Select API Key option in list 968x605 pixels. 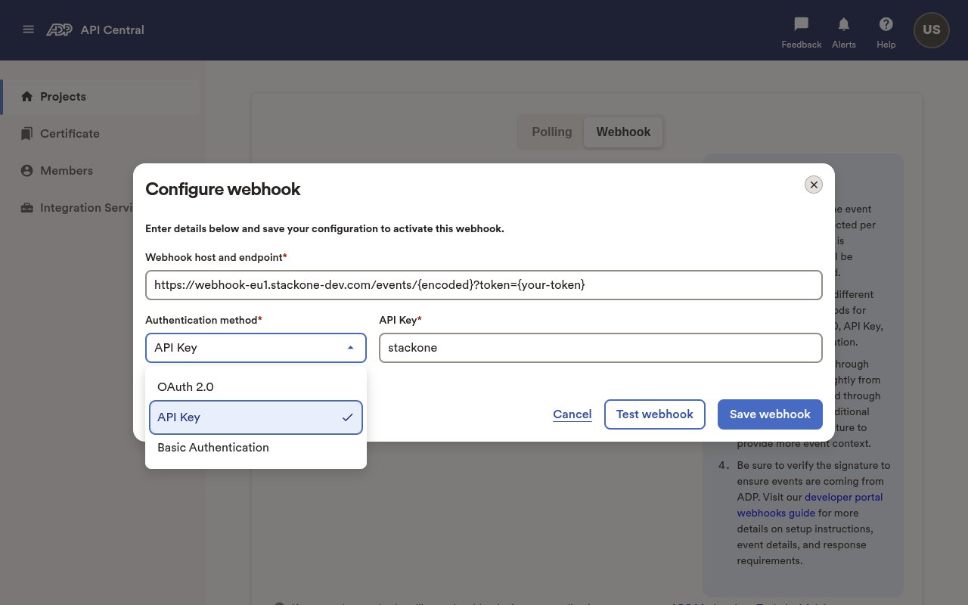click(256, 417)
